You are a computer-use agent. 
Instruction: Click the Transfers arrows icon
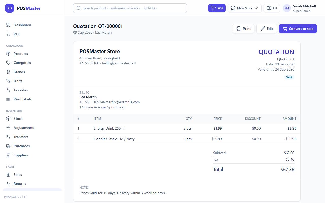click(x=8, y=137)
